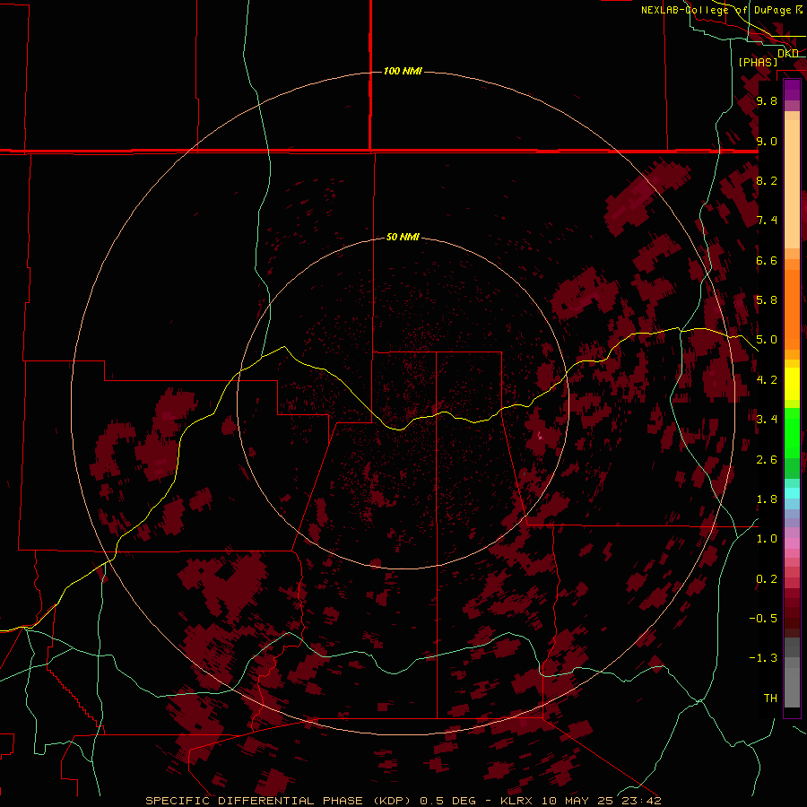Image resolution: width=807 pixels, height=807 pixels.
Task: Click the 23:42 scan time in footer
Action: pyautogui.click(x=641, y=801)
